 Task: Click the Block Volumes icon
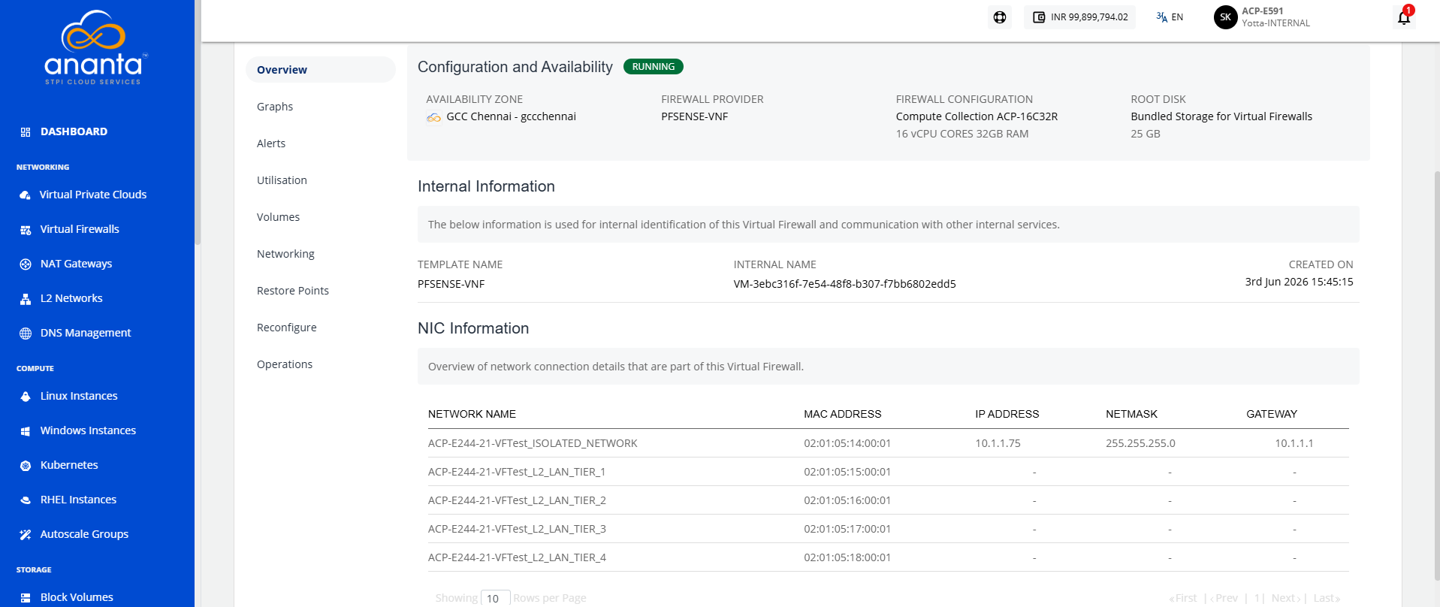pos(26,598)
